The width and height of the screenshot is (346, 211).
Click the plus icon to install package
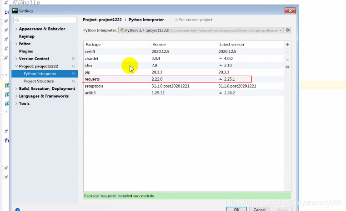pos(287,45)
